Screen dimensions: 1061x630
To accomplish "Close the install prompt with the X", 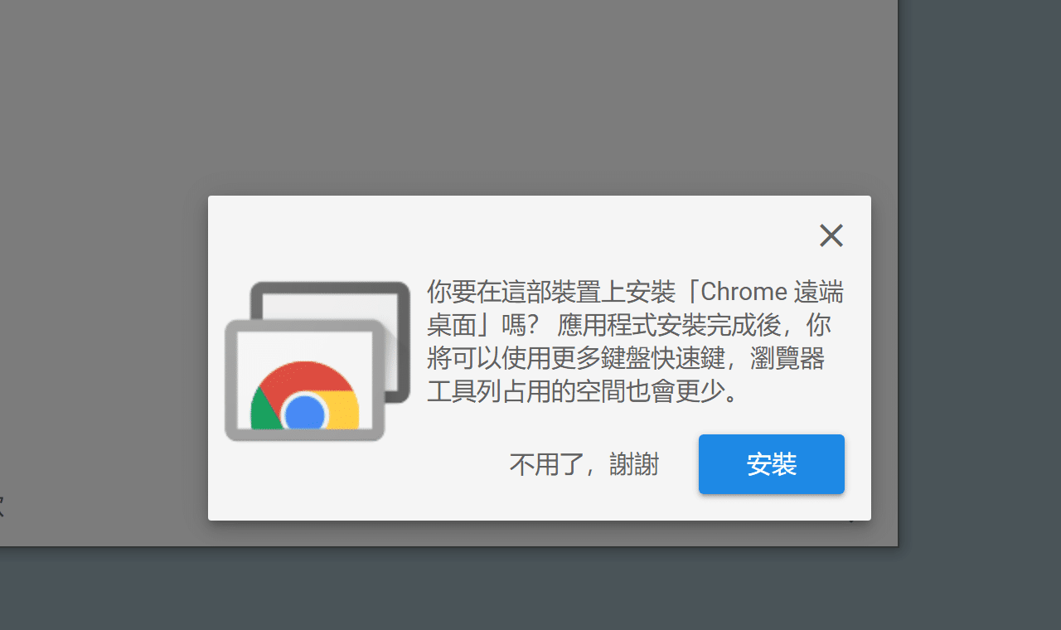I will coord(831,235).
